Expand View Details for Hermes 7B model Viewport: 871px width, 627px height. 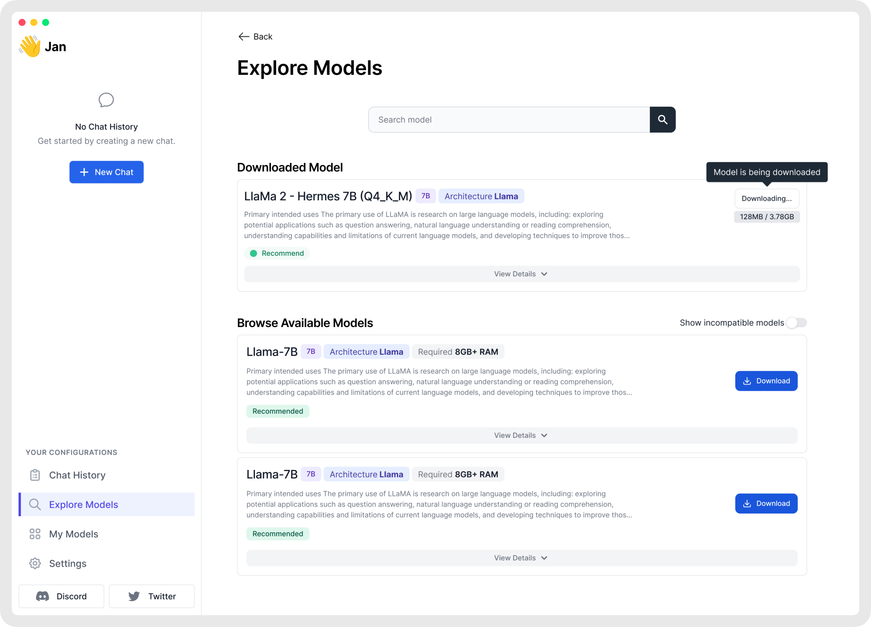pyautogui.click(x=521, y=274)
